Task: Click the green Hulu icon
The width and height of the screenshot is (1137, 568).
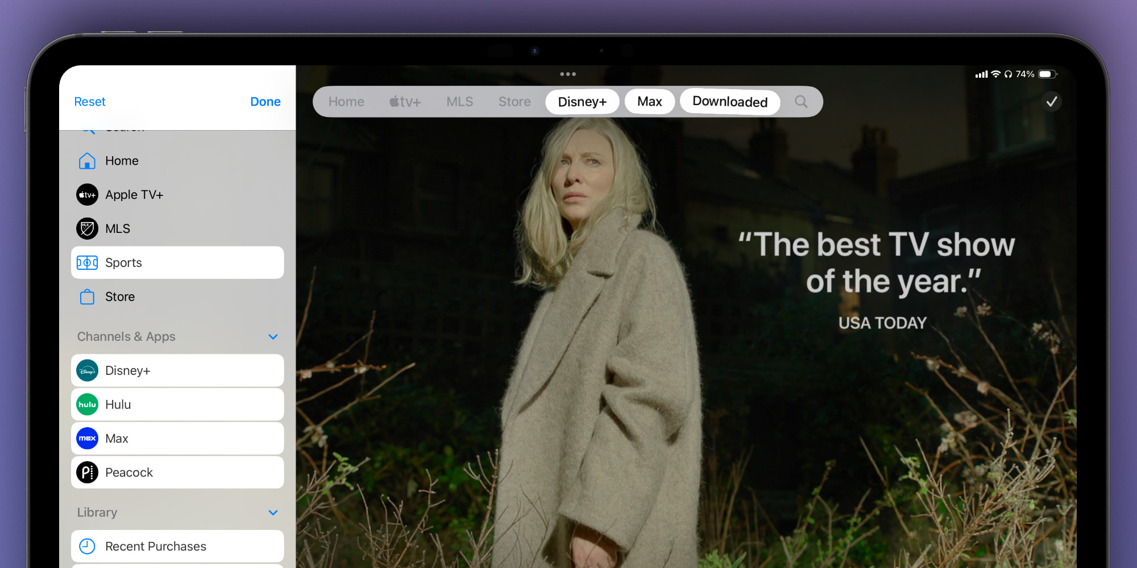Action: pyautogui.click(x=87, y=404)
